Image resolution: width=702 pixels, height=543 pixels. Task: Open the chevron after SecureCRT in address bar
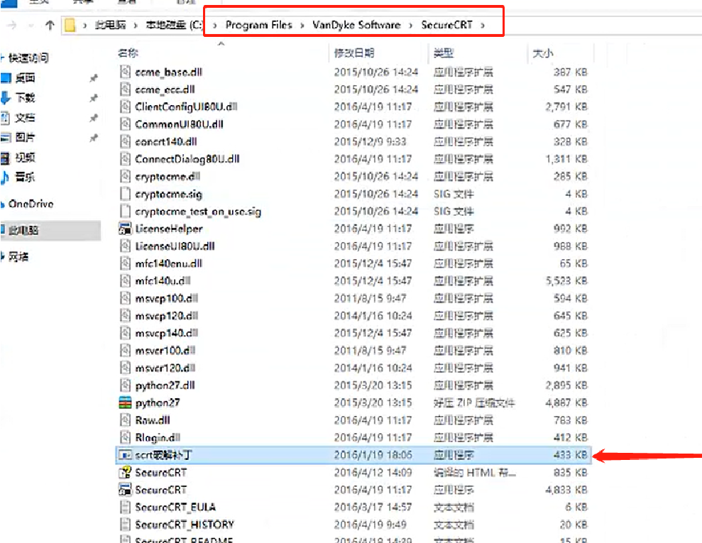click(483, 26)
